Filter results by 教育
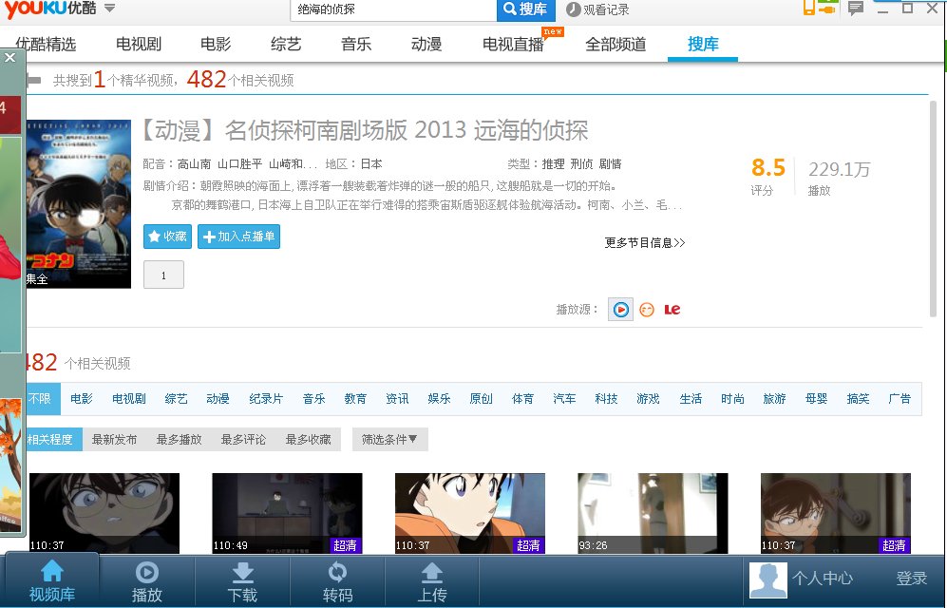Viewport: 947px width, 608px height. pyautogui.click(x=356, y=398)
